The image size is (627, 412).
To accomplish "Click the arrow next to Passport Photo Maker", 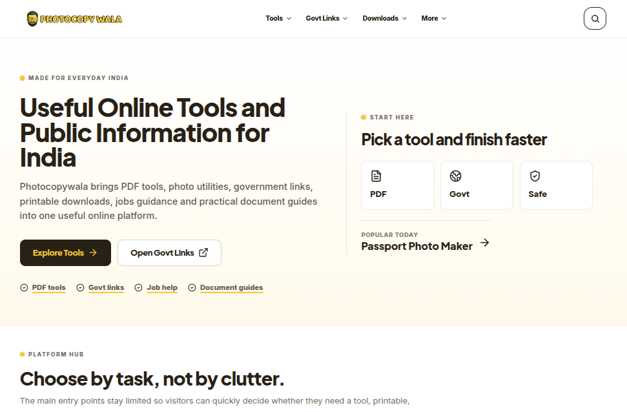I will tap(485, 242).
